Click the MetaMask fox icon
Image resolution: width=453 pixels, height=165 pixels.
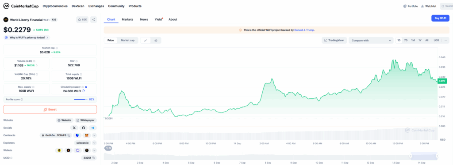86,135
